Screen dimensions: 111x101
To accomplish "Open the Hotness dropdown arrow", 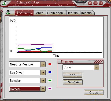I will [x=43, y=89].
